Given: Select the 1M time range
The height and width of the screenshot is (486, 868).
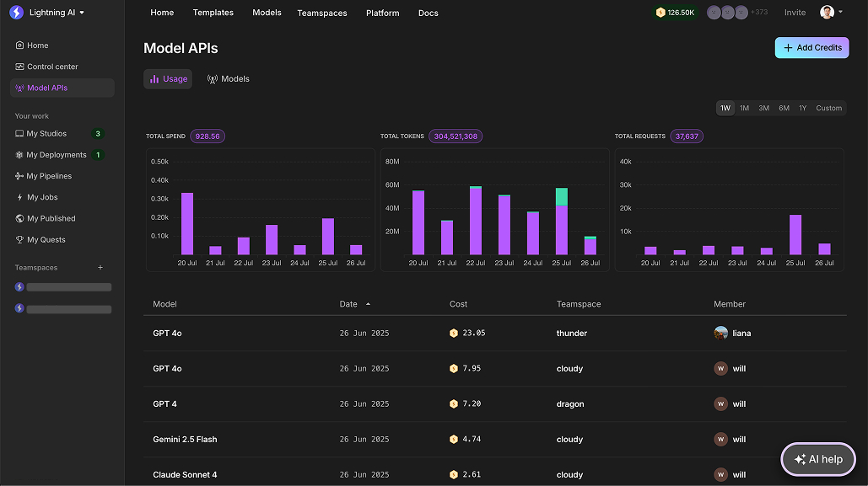Looking at the screenshot, I should tap(745, 109).
